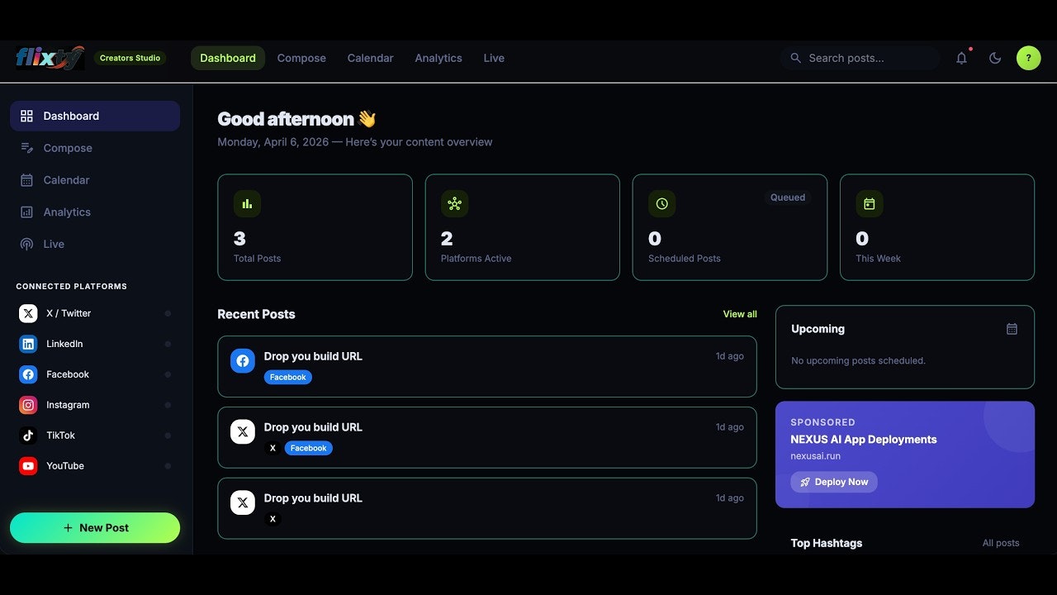Toggle X / Twitter connection status dot
The height and width of the screenshot is (595, 1057).
point(168,313)
